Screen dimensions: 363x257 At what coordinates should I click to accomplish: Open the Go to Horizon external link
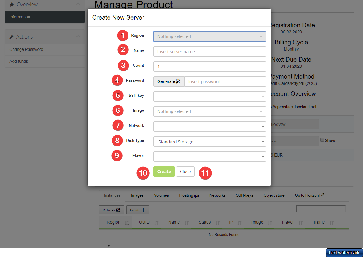coord(309,195)
